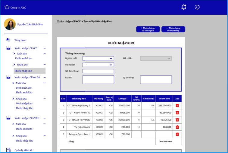The image size is (228, 153).
Task: Collapse Xuất - nhập với NVBH minus toggle
Action: coord(45,118)
